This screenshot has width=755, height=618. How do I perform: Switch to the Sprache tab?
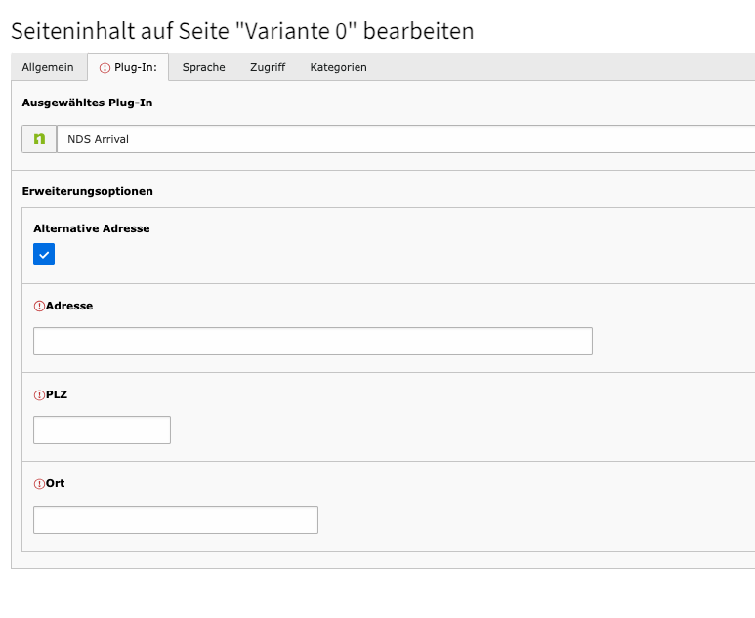[204, 67]
